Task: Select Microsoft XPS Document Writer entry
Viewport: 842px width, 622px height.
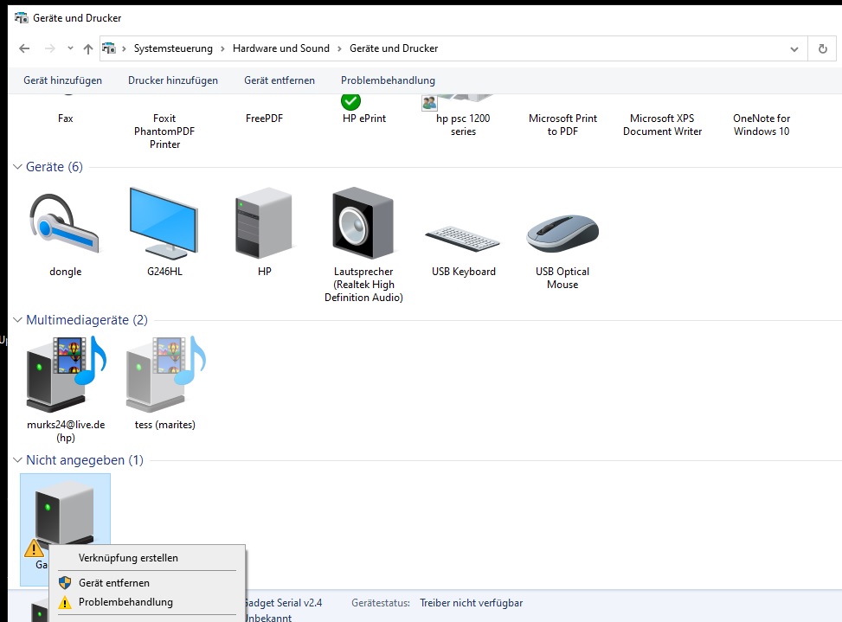Action: [662, 125]
